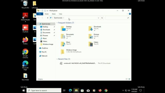This screenshot has width=165, height=93.
Task: Open the taskbar clock showing 11:50 AM
Action: point(134,90)
